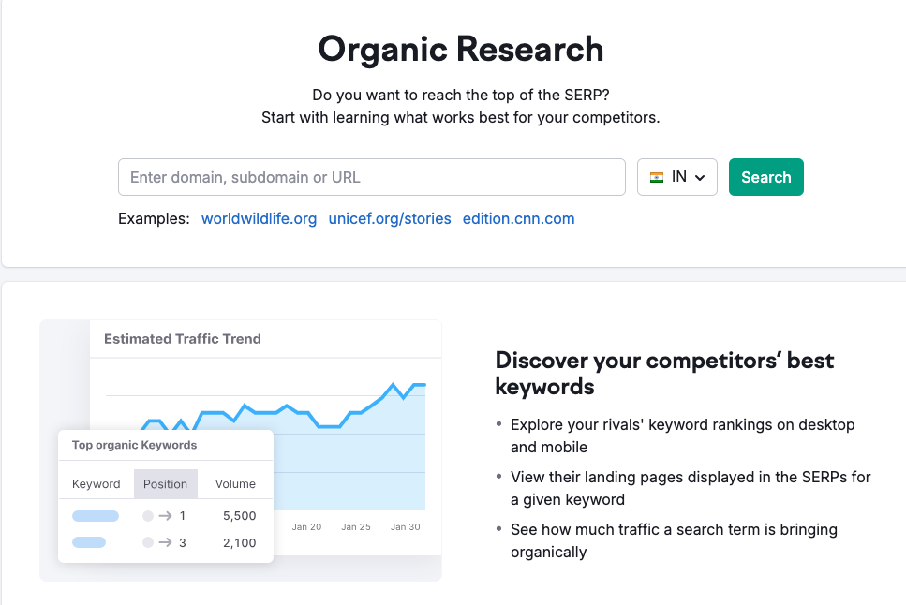Click the blue keyword bar in the top row
Screen dimensions: 906x605
[97, 515]
